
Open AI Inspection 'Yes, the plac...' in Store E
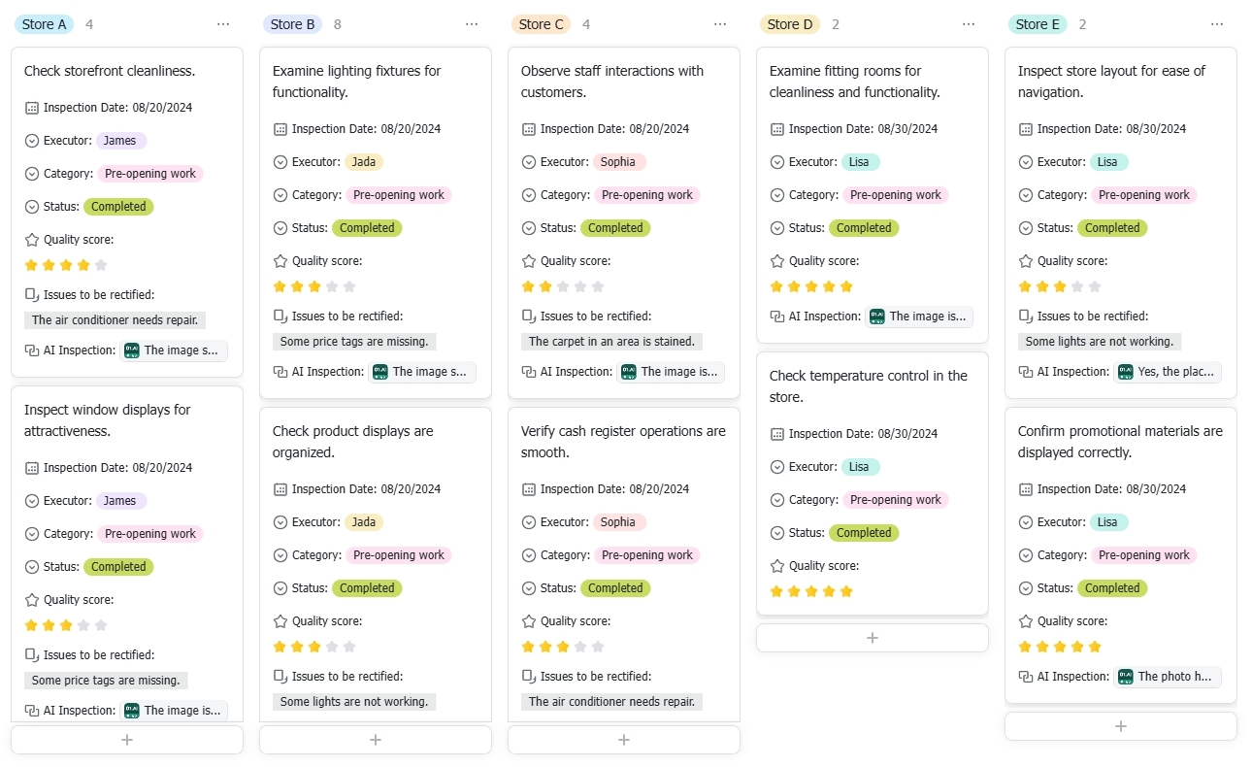tap(1168, 372)
